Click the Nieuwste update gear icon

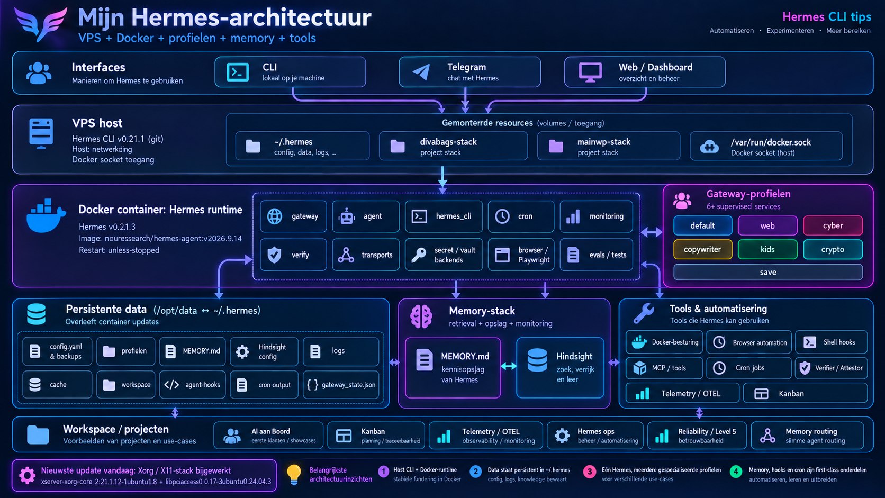click(27, 475)
